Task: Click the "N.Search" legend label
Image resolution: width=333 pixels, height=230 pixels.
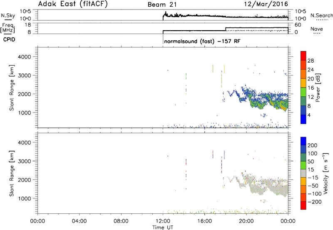Action: pyautogui.click(x=321, y=15)
